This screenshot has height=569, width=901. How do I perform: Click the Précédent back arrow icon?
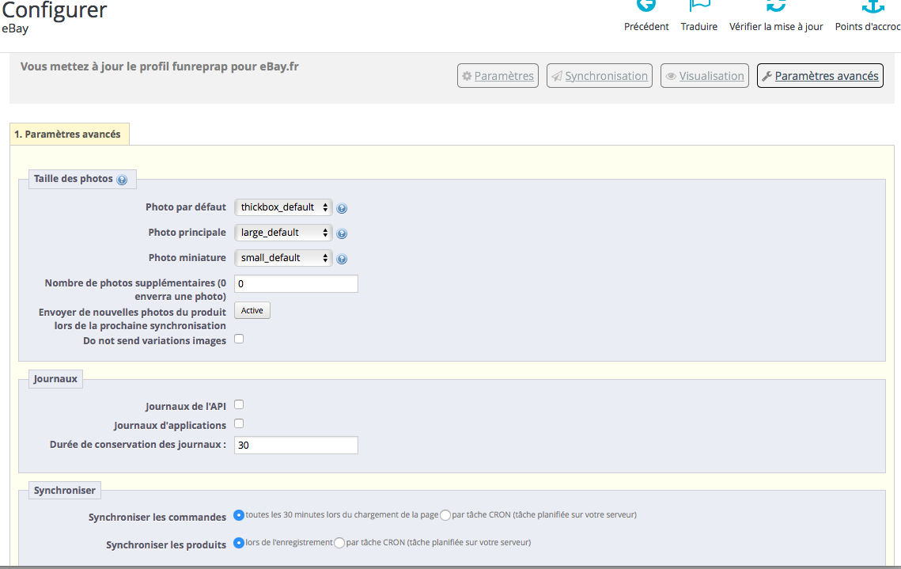pos(646,6)
